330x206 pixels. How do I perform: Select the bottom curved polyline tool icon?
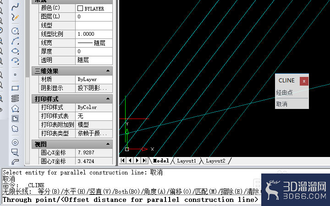(x=15, y=162)
